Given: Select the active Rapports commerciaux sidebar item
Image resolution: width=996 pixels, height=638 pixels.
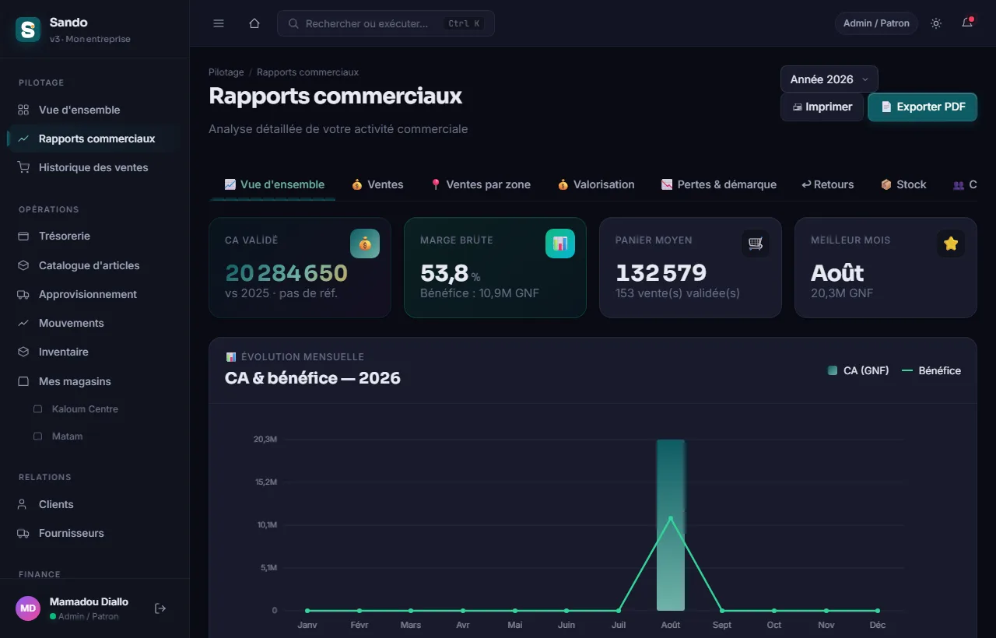Looking at the screenshot, I should (x=95, y=138).
